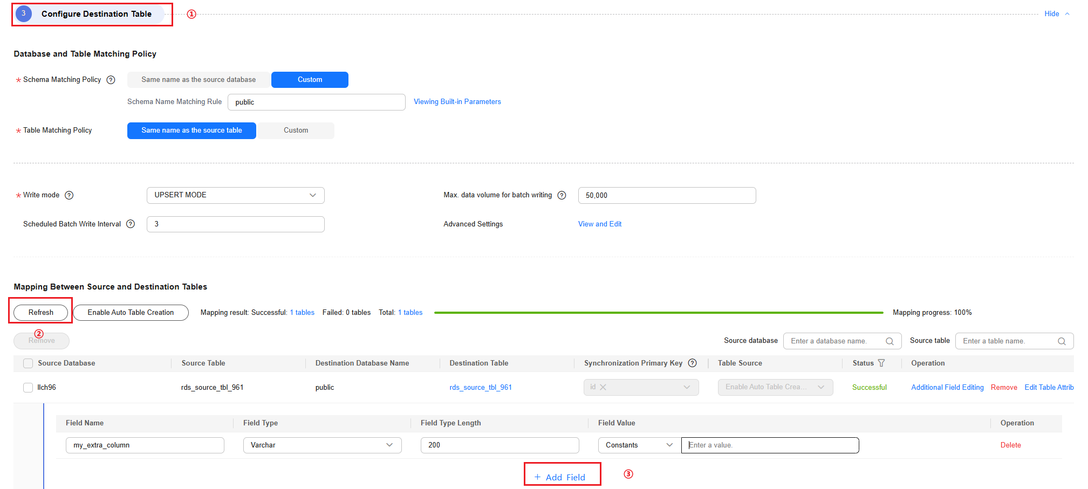Expand the Varchar field type dropdown

[322, 445]
